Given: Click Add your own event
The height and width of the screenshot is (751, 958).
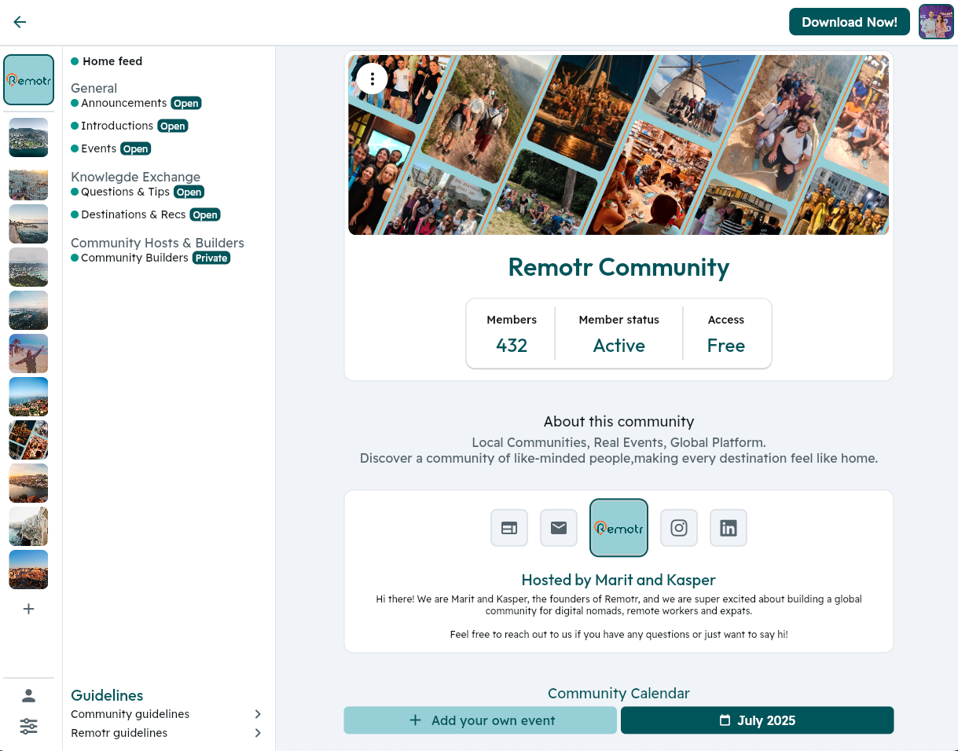Looking at the screenshot, I should pos(480,720).
